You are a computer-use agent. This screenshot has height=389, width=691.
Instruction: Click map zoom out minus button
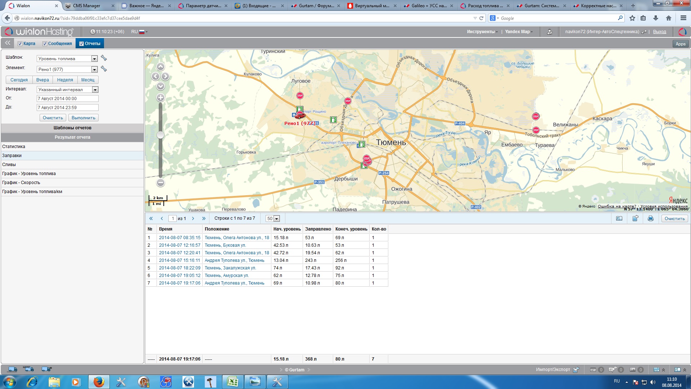point(161,183)
